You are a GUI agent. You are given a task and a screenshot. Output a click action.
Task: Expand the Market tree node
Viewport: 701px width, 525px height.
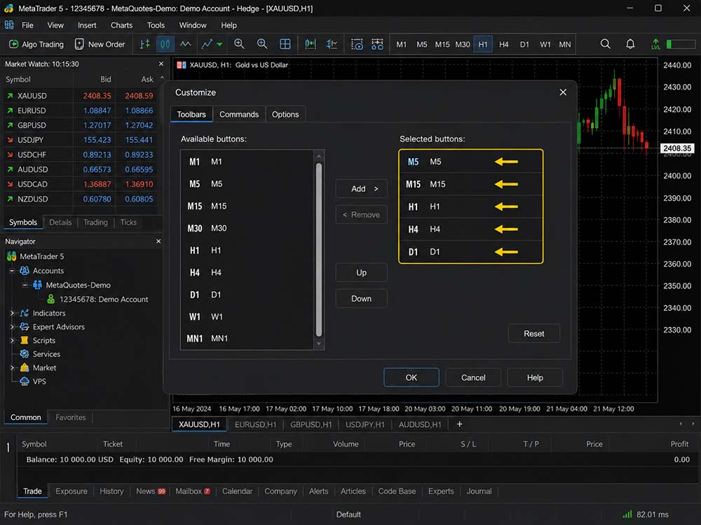(x=12, y=368)
